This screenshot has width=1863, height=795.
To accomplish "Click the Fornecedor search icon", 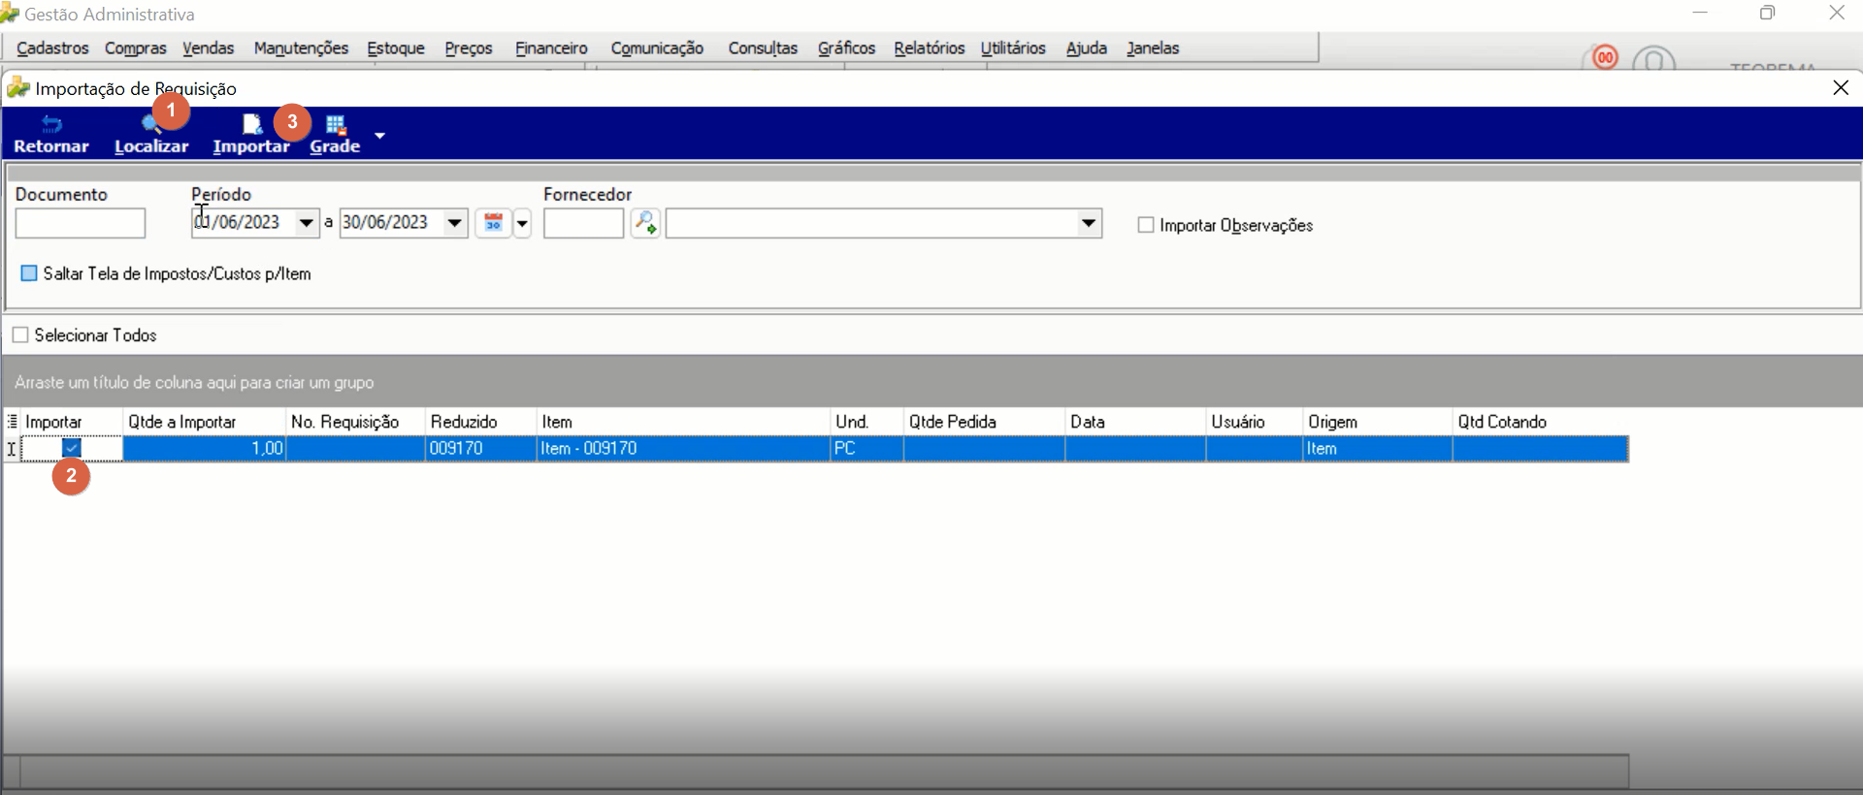I will (645, 223).
